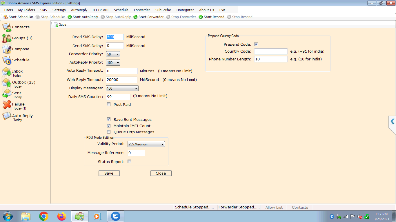
Task: Click the Close button
Action: pos(161,173)
